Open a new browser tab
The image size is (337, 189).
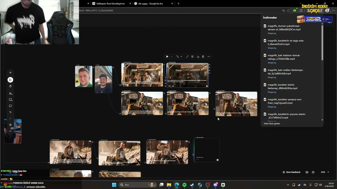click(179, 4)
